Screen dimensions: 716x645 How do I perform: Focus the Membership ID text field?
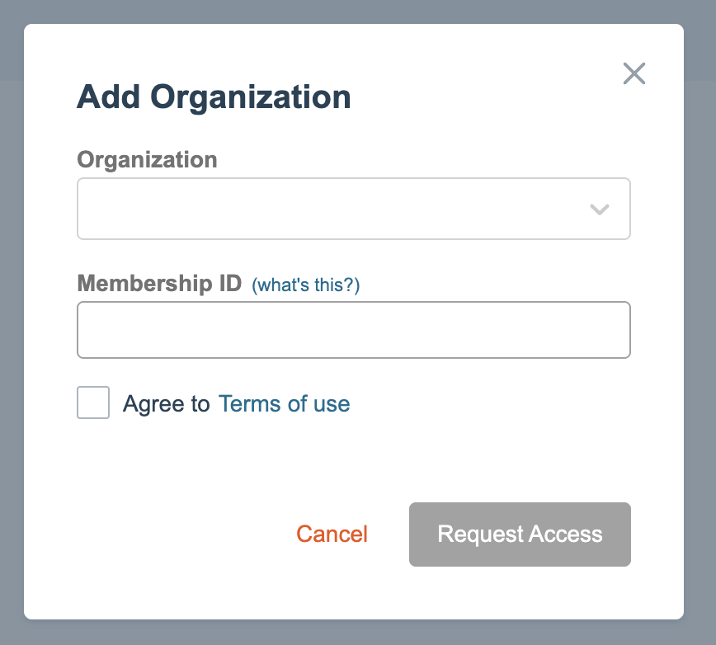[353, 330]
